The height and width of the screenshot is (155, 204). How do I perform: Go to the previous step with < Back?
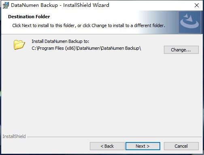[107, 146]
